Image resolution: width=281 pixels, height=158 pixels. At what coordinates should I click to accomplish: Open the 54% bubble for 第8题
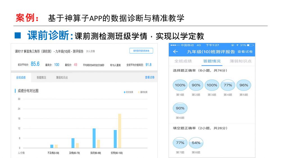[196, 143]
